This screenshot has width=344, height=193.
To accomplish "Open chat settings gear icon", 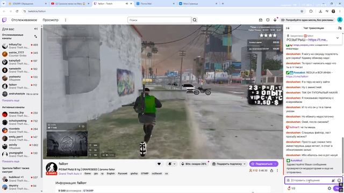I will coord(329,188).
